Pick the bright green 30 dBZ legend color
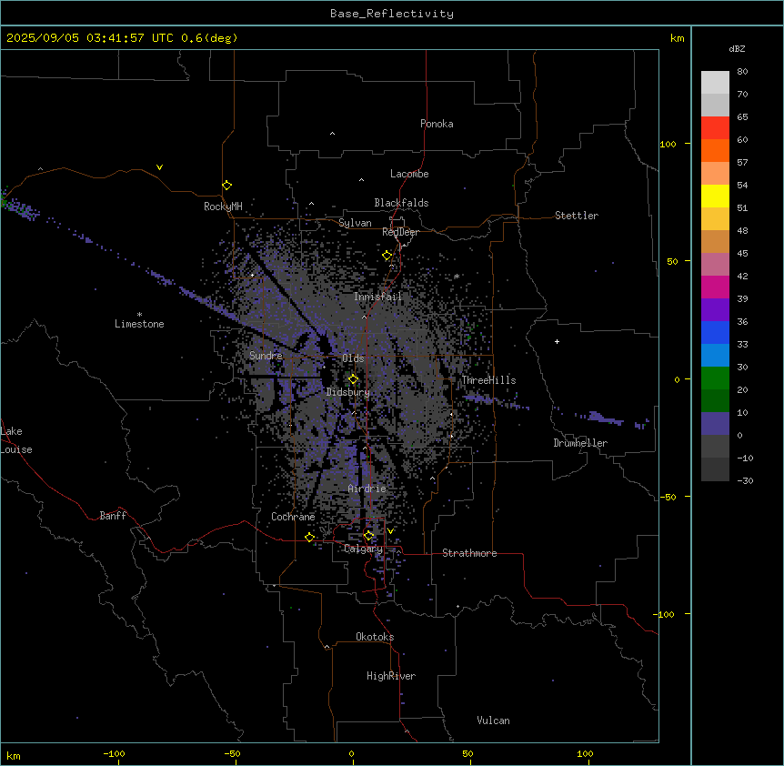The width and height of the screenshot is (784, 766). (715, 378)
